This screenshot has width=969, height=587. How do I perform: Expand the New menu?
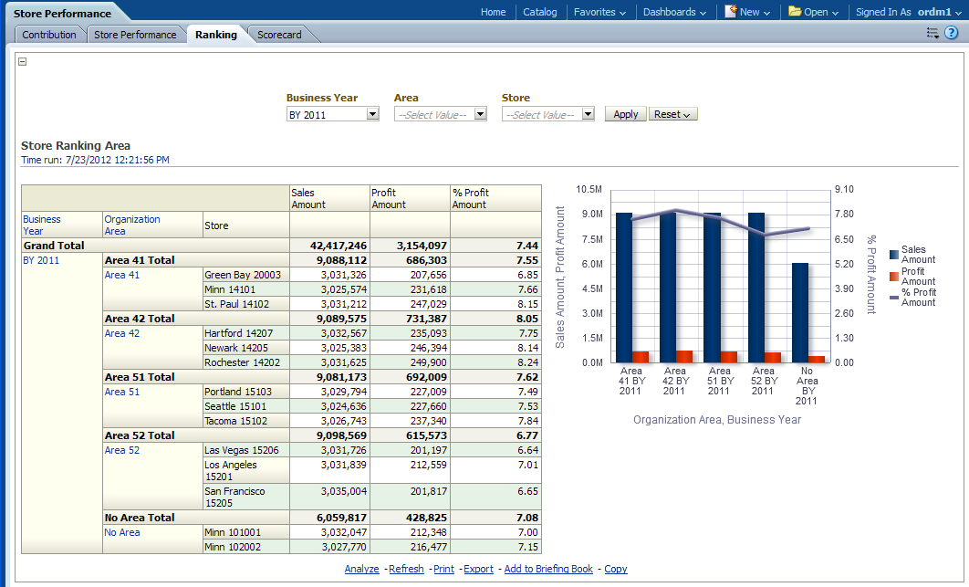pos(755,12)
